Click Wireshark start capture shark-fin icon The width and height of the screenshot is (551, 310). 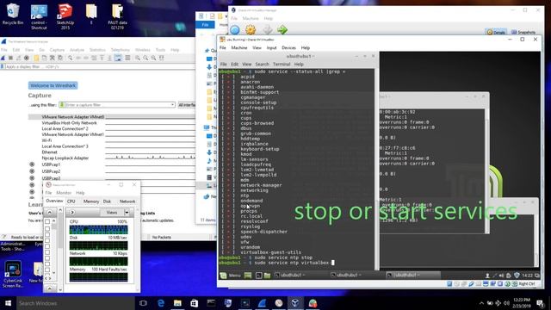click(x=3, y=58)
